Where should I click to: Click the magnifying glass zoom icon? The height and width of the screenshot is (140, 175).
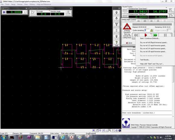coord(110,130)
